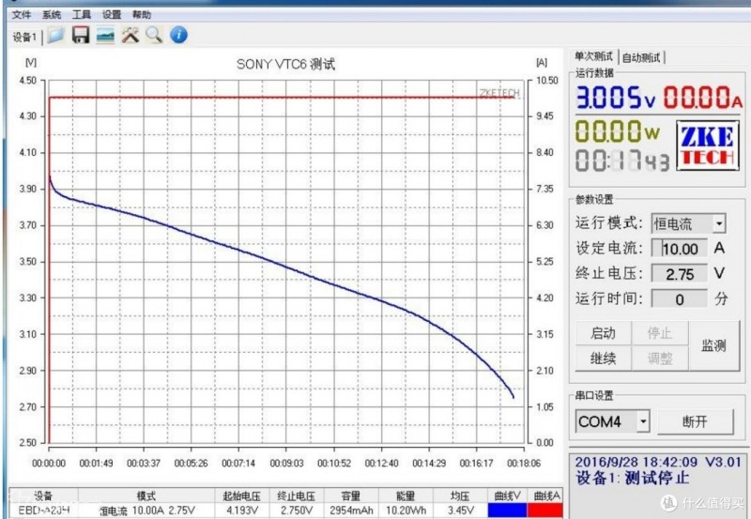The height and width of the screenshot is (519, 751).
Task: Click the 2016/9/28 18:42:09 timestamp
Action: (x=636, y=462)
